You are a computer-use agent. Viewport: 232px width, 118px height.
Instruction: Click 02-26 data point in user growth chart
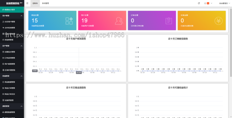click(x=40, y=71)
